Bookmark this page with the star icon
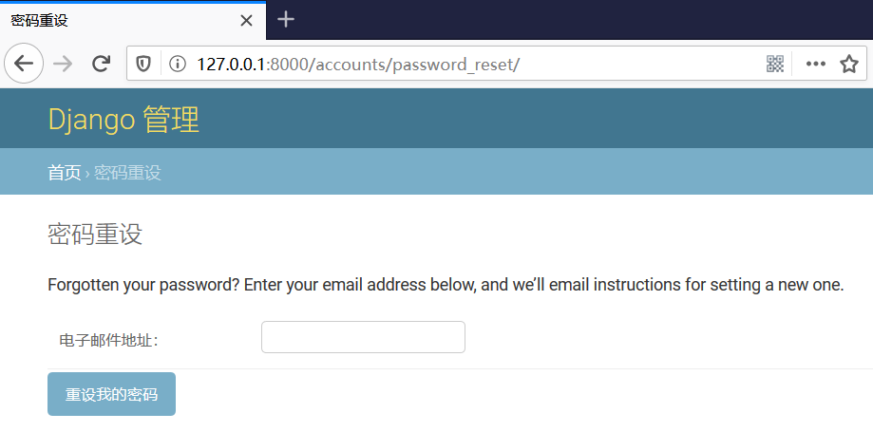This screenshot has height=432, width=873. pos(848,64)
